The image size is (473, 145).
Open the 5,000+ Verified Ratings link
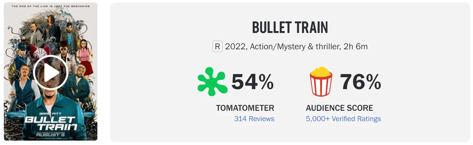(x=343, y=119)
